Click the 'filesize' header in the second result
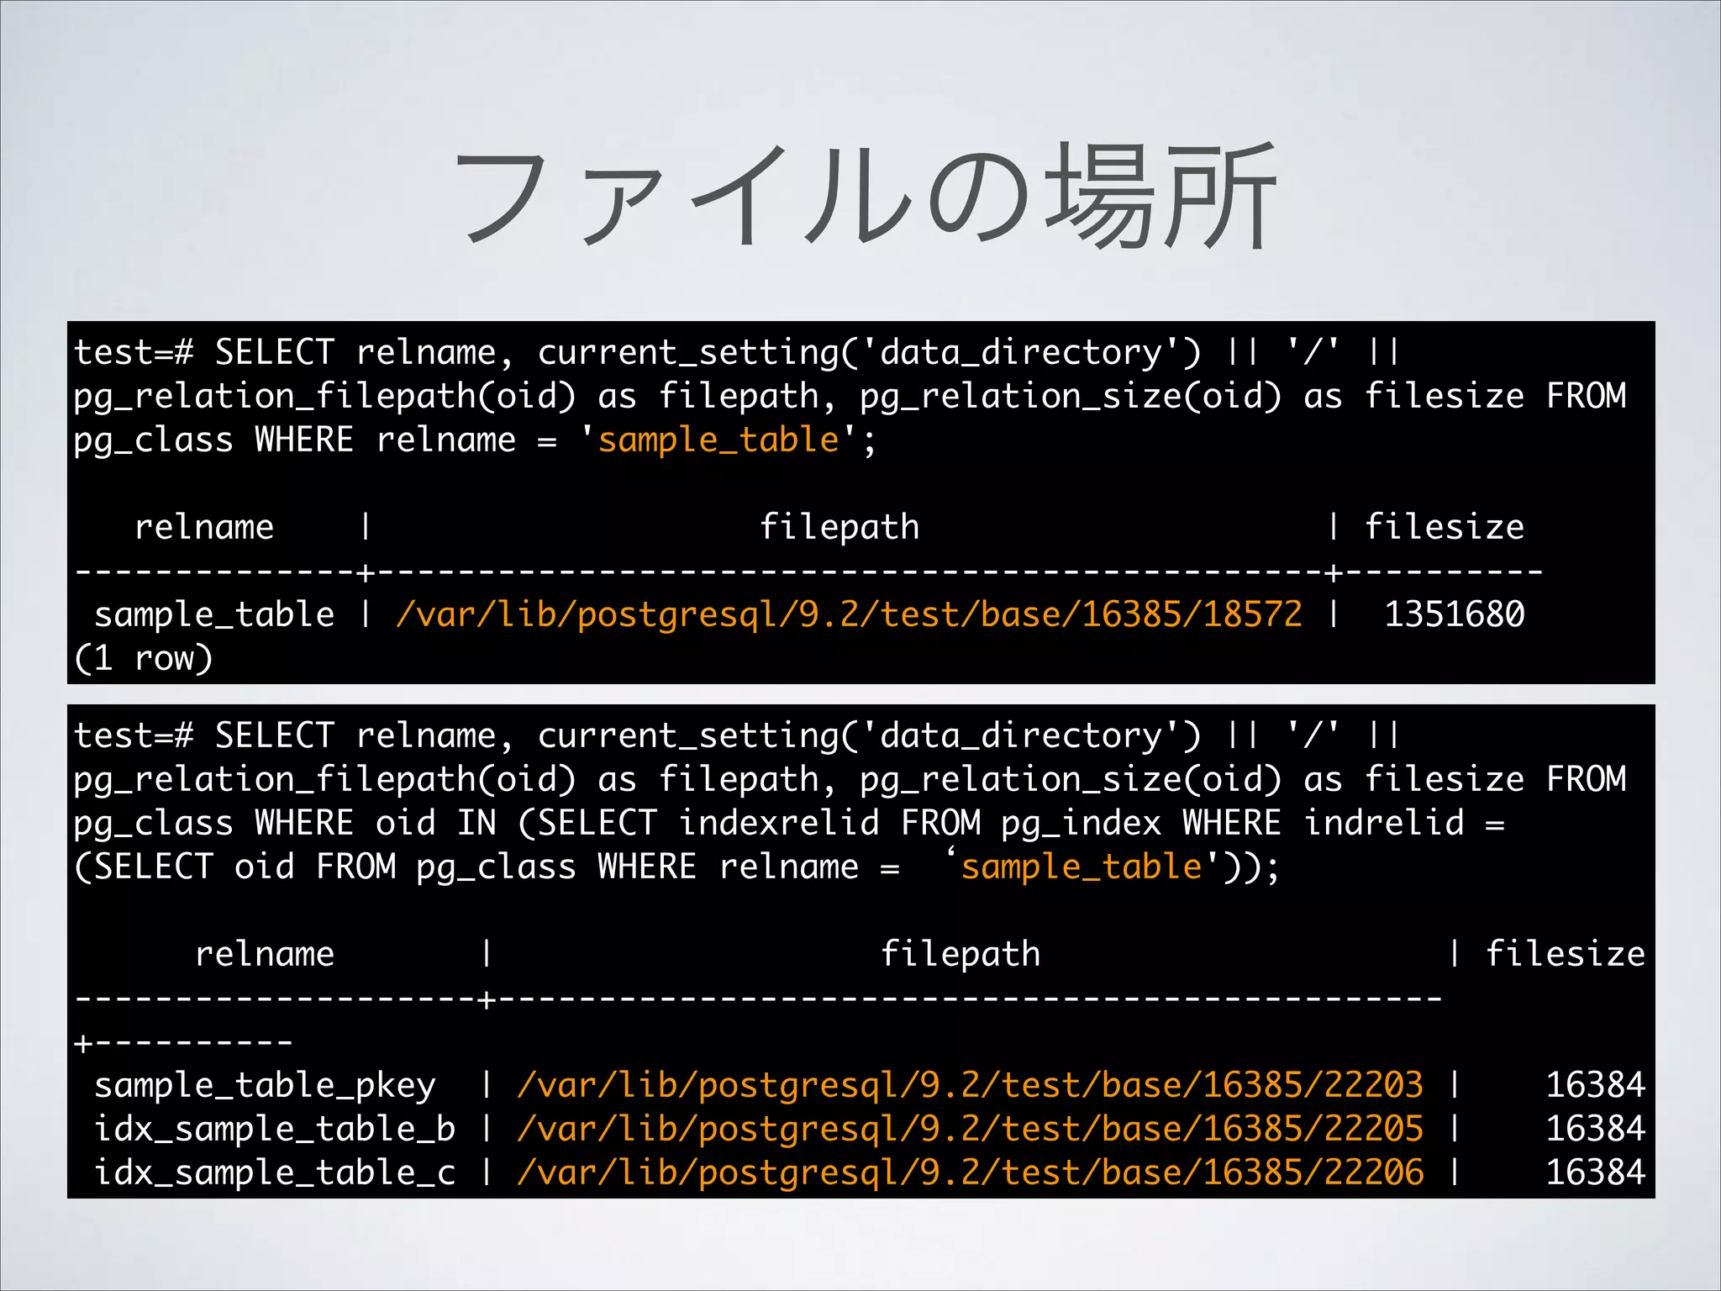This screenshot has height=1291, width=1721. coord(1565,954)
